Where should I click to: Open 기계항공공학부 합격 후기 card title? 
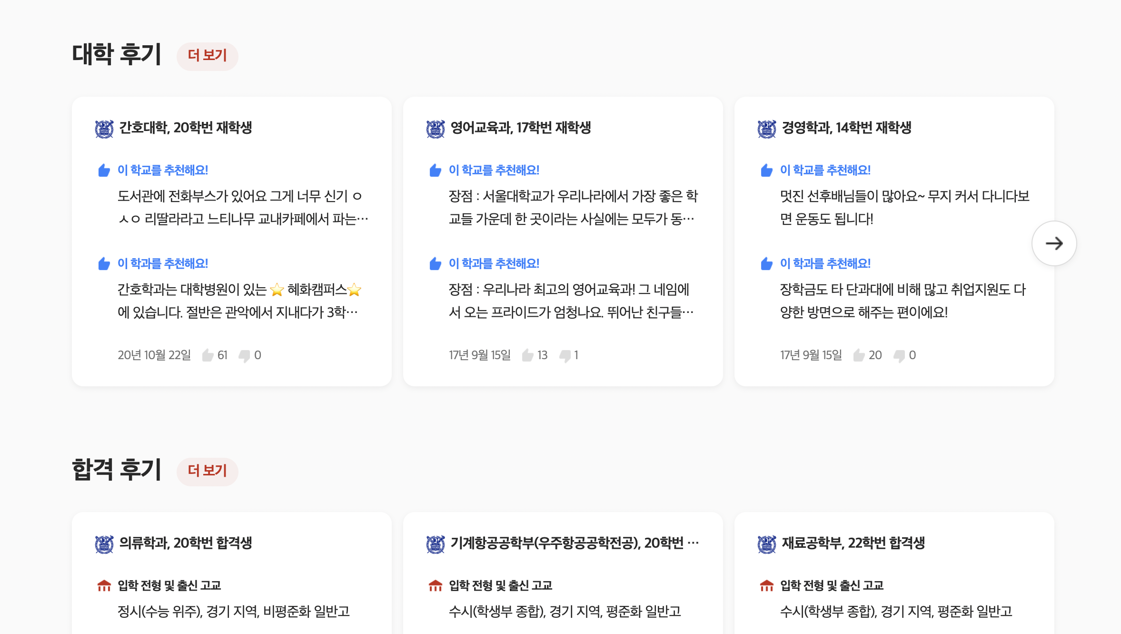coord(574,543)
